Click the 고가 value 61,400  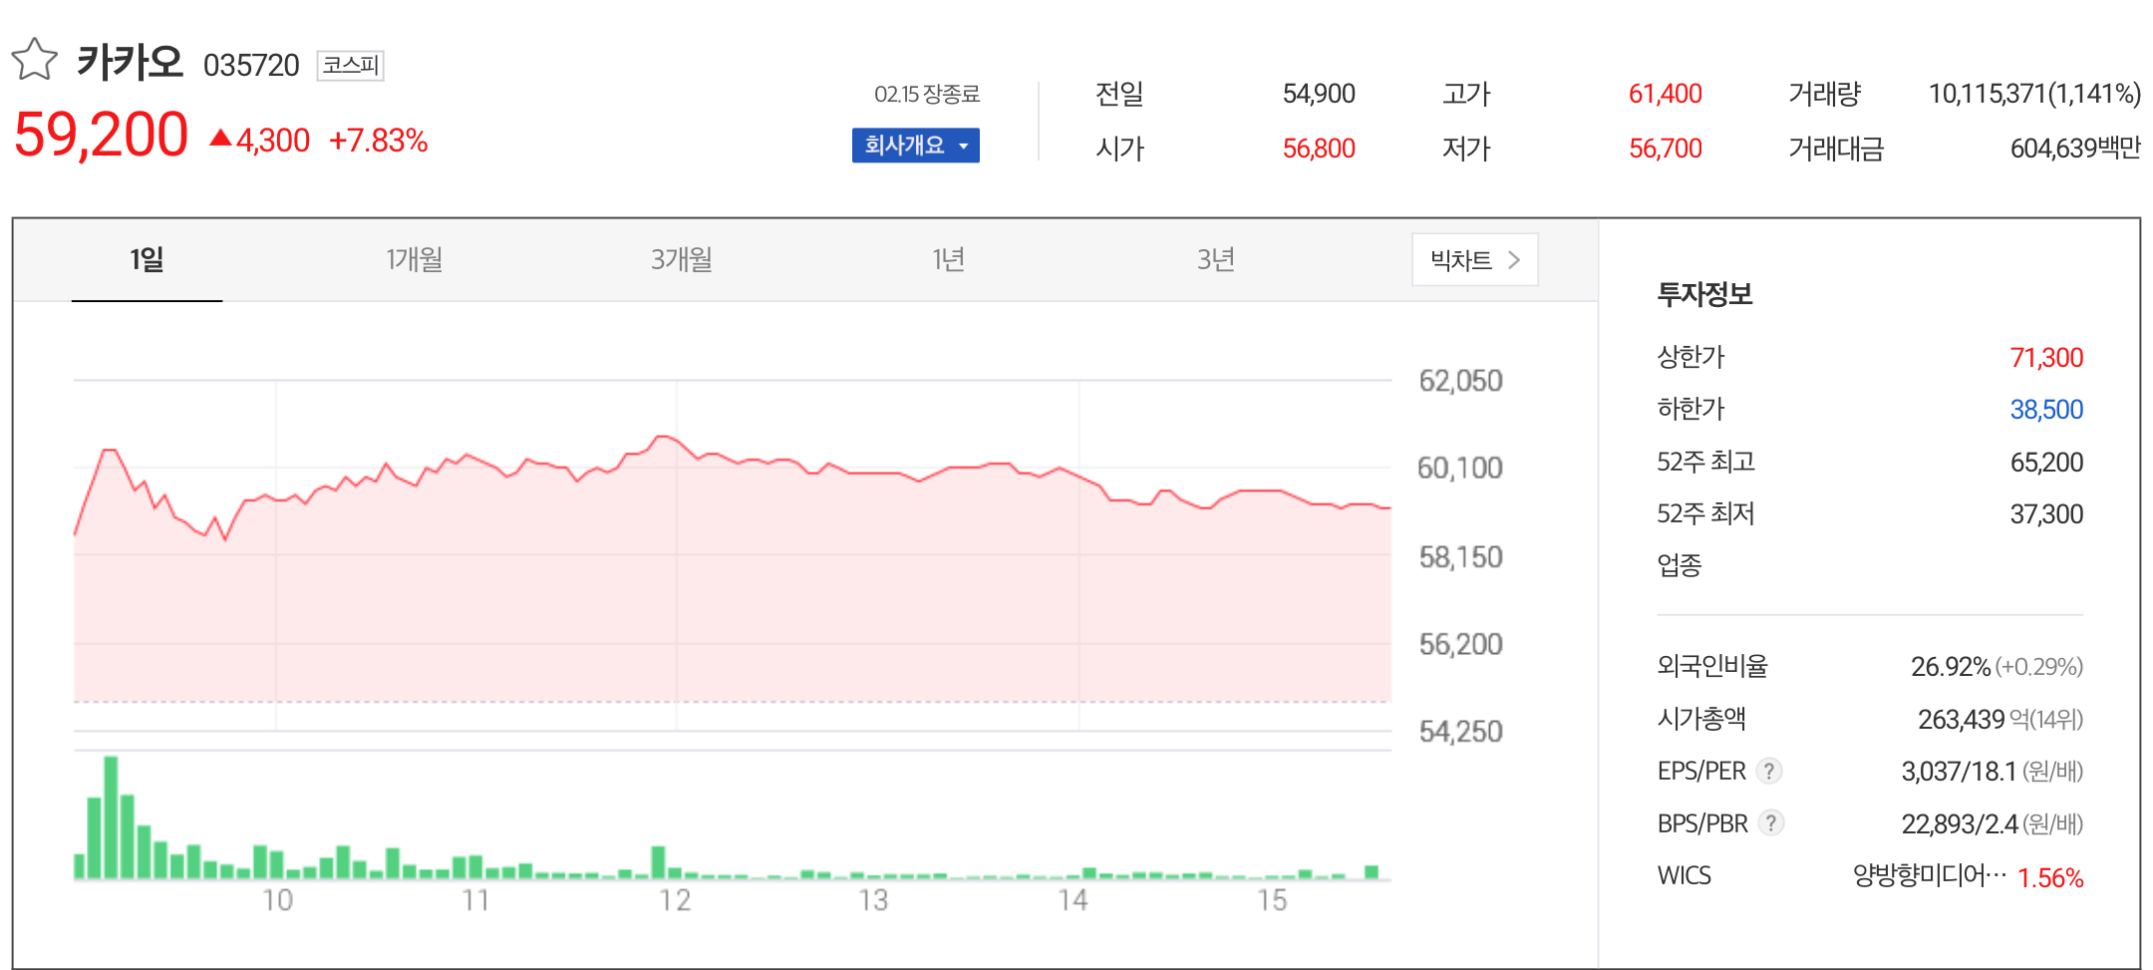click(x=1665, y=94)
